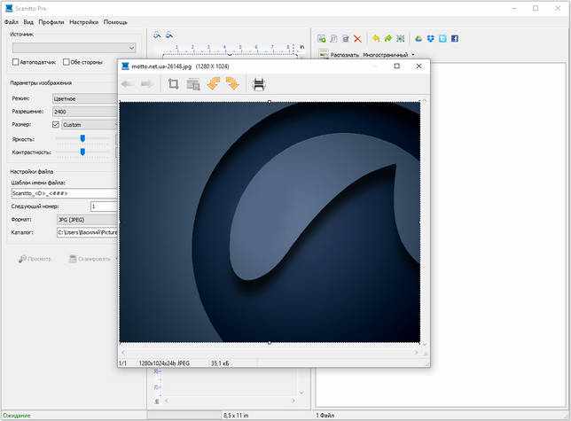Delete file with the red X icon
The image size is (571, 421).
(x=357, y=39)
